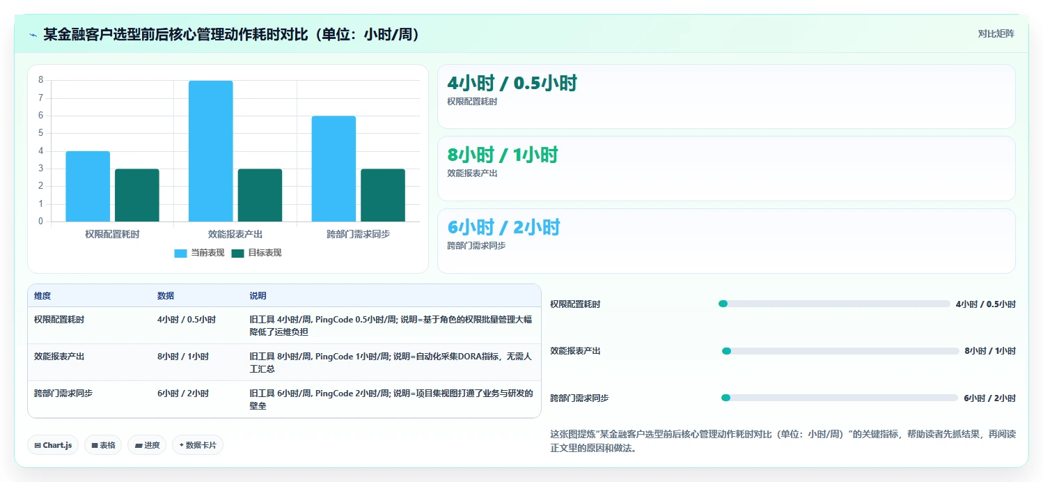1043x482 pixels.
Task: Click the table data cell 6小时 / 2小时
Action: pyautogui.click(x=183, y=394)
